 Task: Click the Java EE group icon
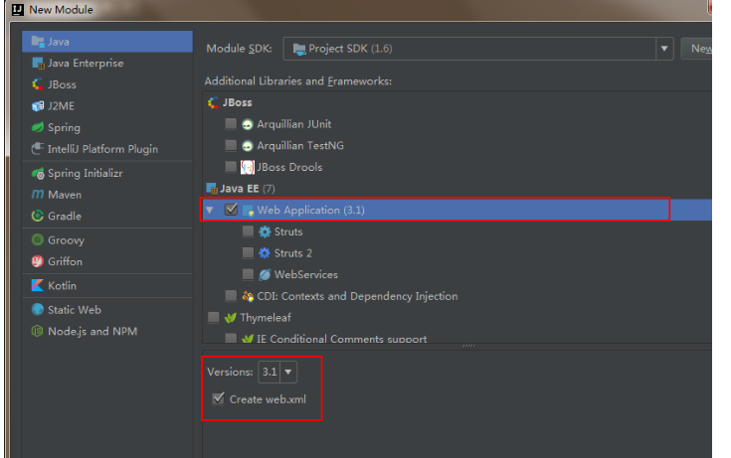(x=212, y=189)
